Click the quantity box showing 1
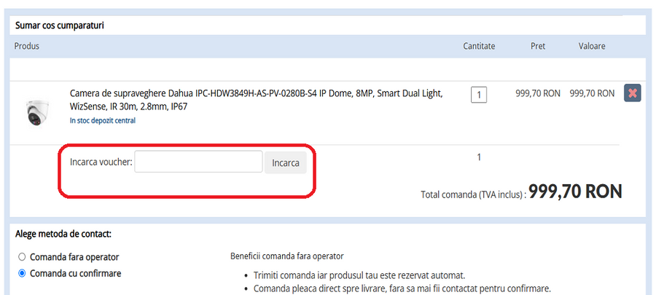The width and height of the screenshot is (656, 295). [x=479, y=95]
